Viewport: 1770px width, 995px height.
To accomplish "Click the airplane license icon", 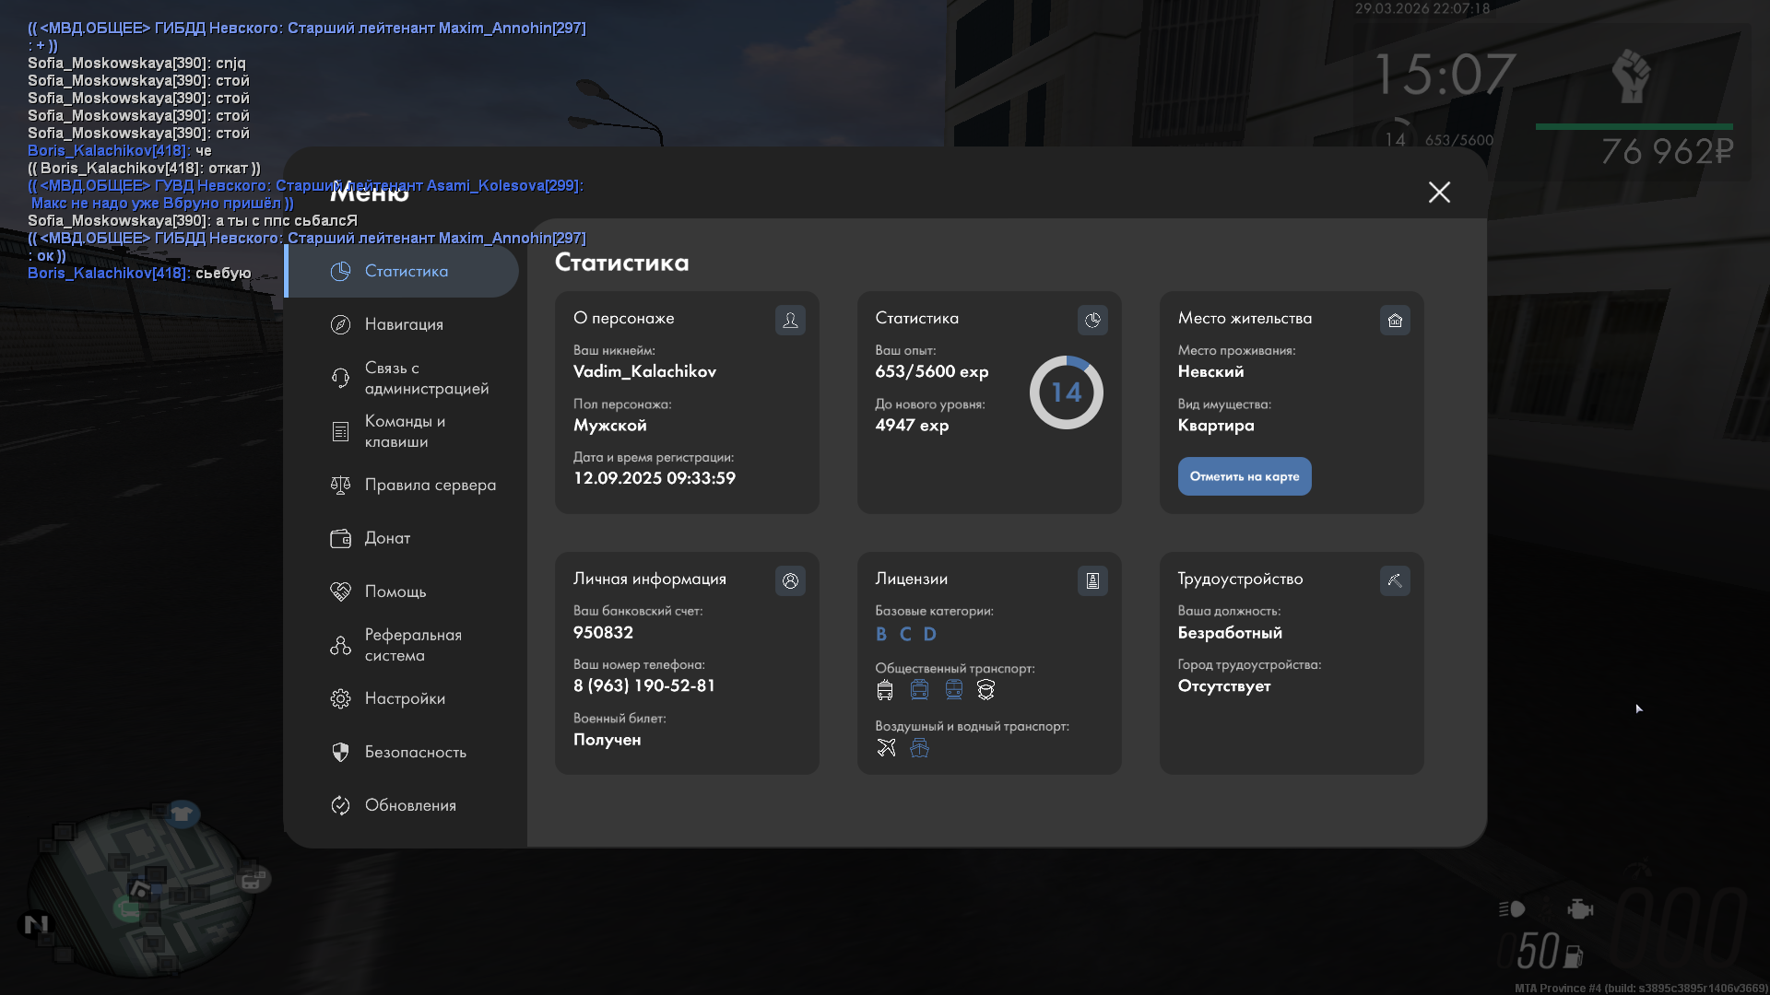I will click(x=886, y=747).
